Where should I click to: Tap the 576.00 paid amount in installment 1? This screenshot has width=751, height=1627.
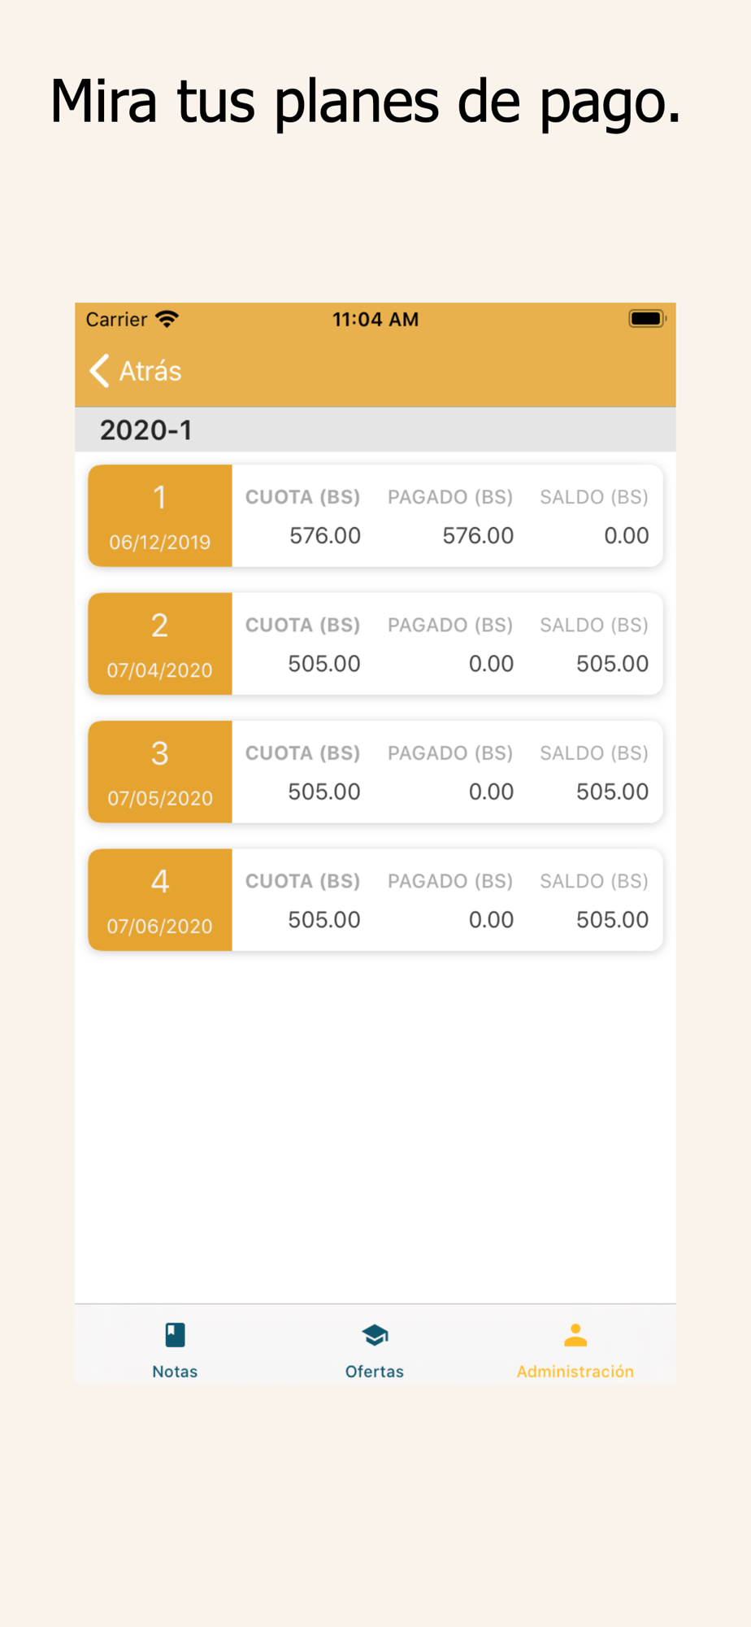[x=478, y=536]
